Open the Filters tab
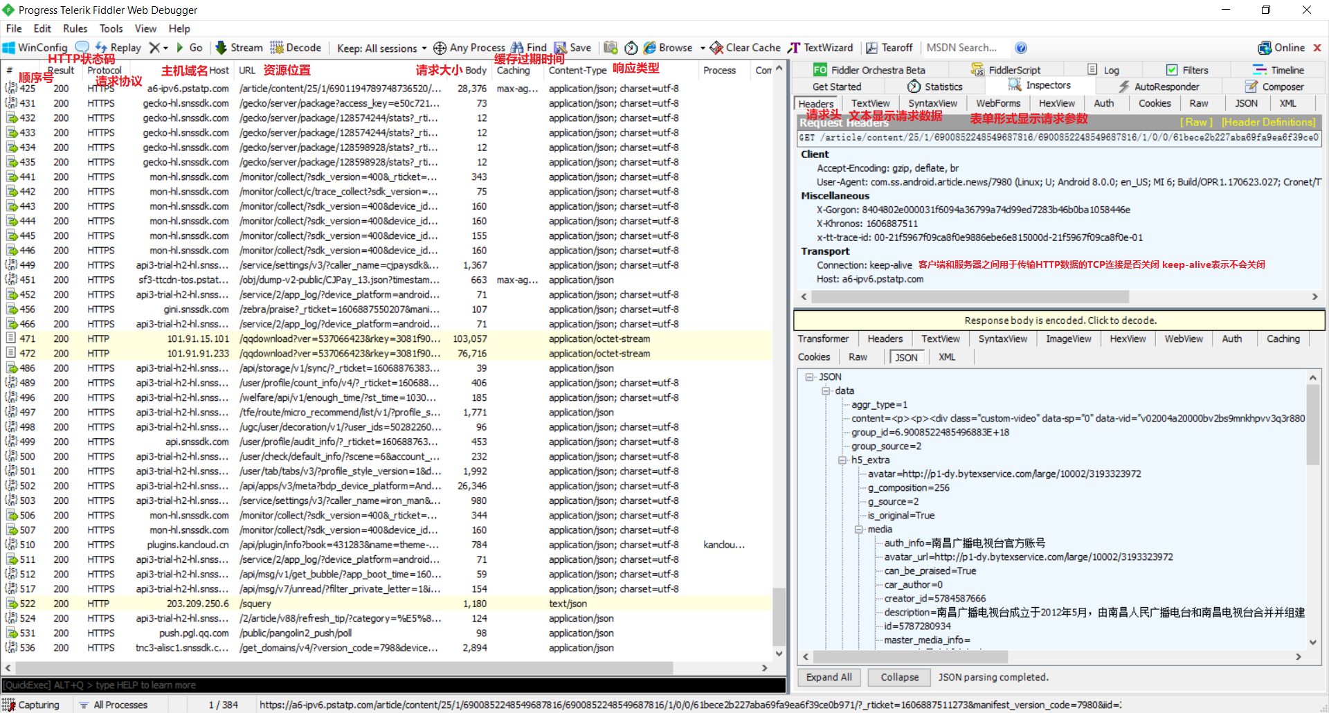 click(x=1187, y=70)
